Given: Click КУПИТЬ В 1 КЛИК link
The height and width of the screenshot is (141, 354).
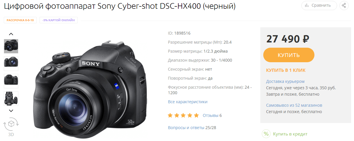Looking at the screenshot, I should coord(286,70).
